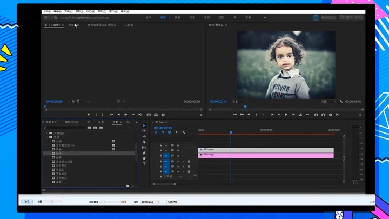
Task: Collapse the second expanded effects folder
Action: coord(47,137)
